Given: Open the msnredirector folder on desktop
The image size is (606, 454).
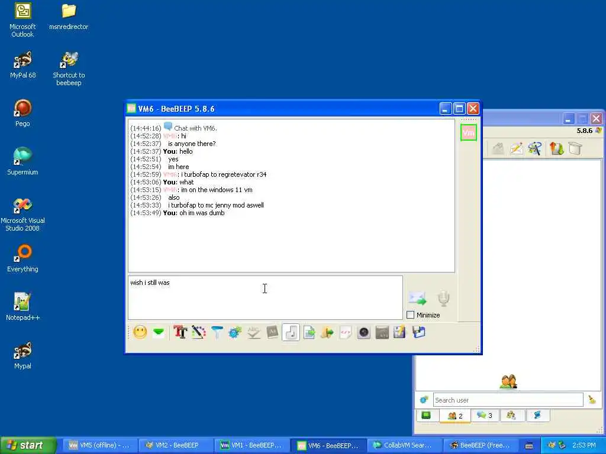Looking at the screenshot, I should pyautogui.click(x=69, y=17).
